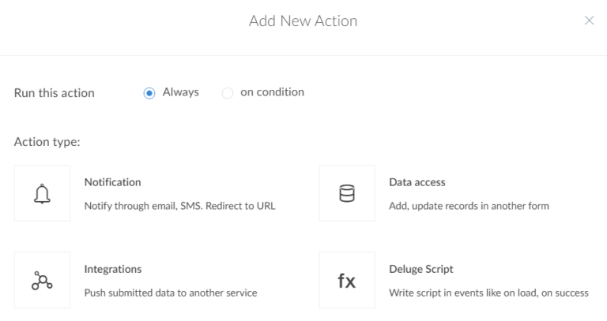Click the Deluge Script title text
This screenshot has height=321, width=607.
tap(420, 269)
